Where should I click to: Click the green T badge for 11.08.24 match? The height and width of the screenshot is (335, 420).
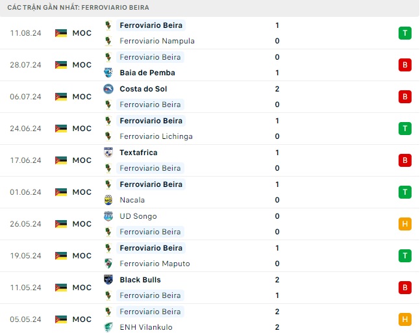405,33
